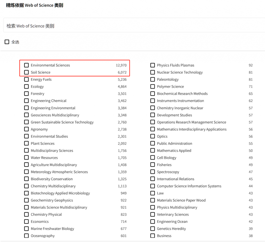Select the Veterinary Sciences checkbox

(x=152, y=214)
